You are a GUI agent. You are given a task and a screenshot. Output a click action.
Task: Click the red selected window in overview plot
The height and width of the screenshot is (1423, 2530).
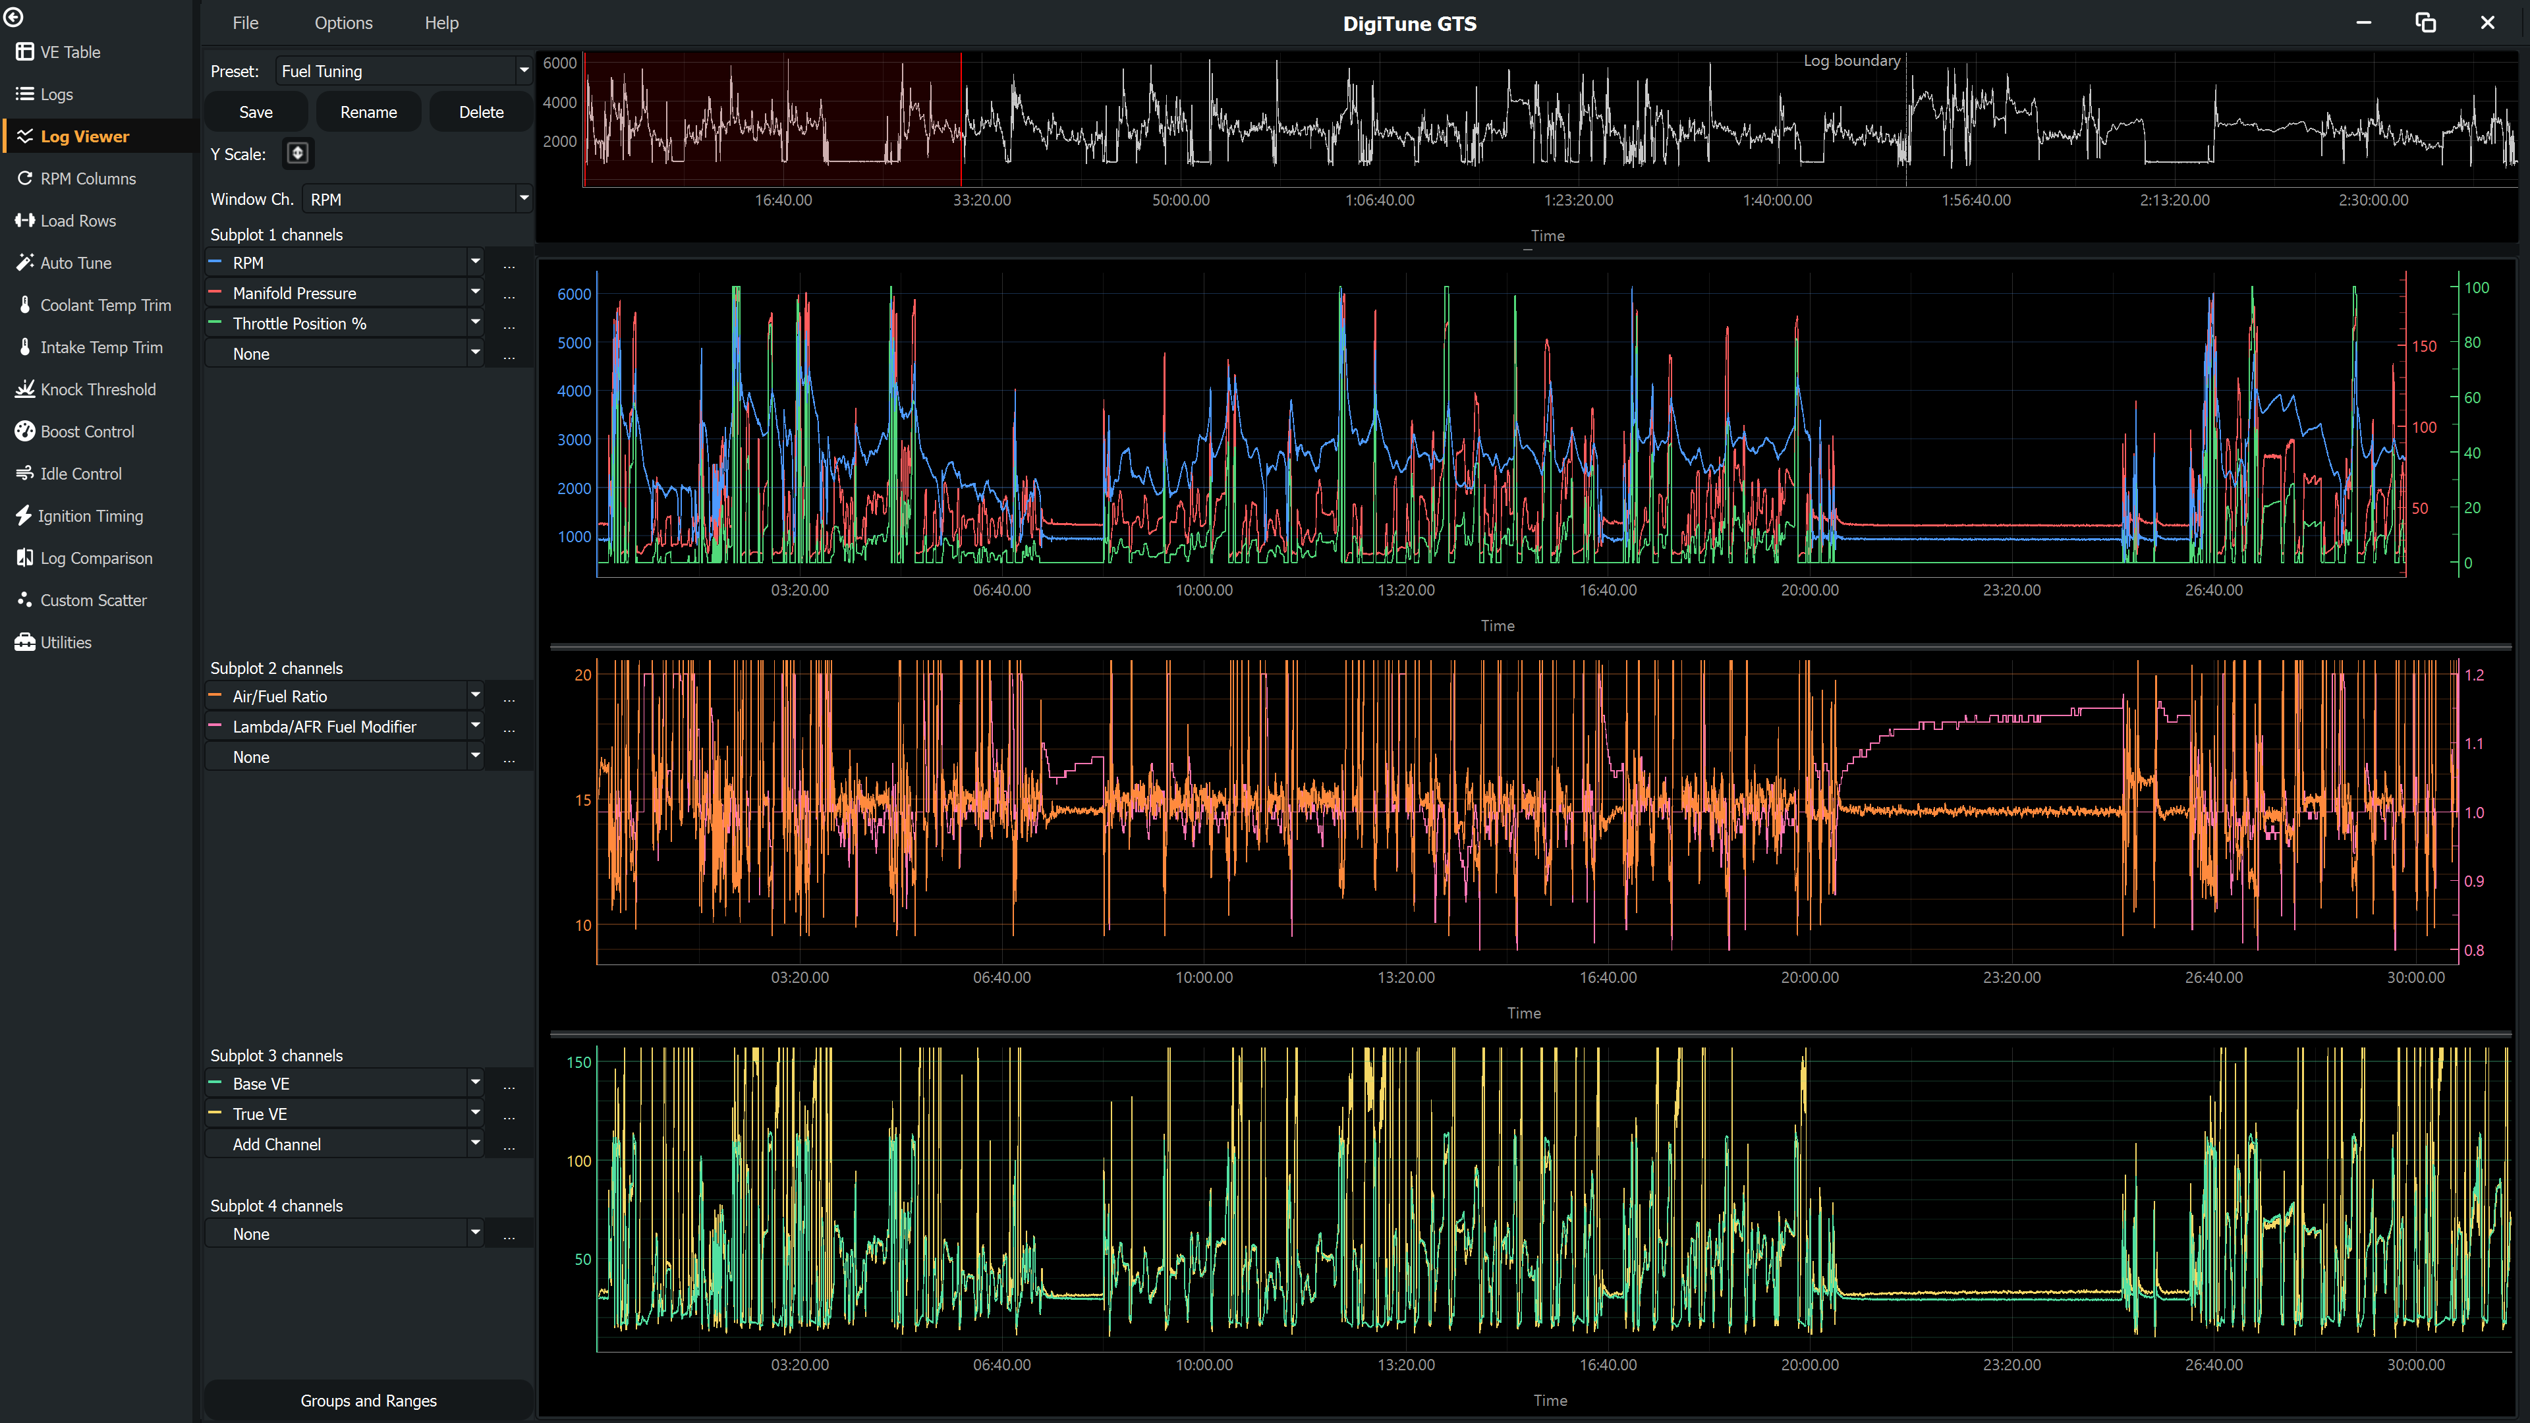772,119
